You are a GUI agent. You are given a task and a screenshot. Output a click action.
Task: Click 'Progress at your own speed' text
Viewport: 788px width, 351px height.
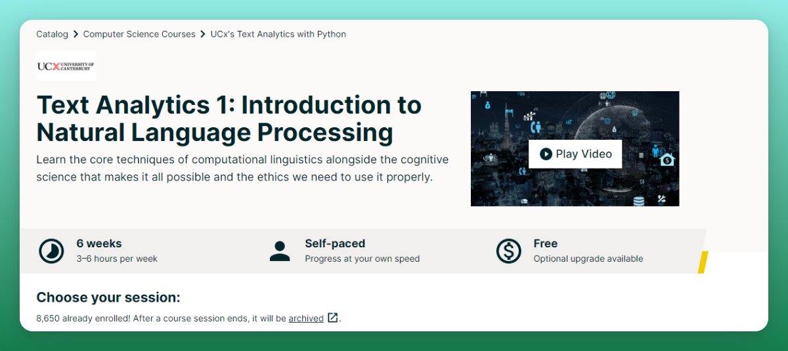click(362, 258)
